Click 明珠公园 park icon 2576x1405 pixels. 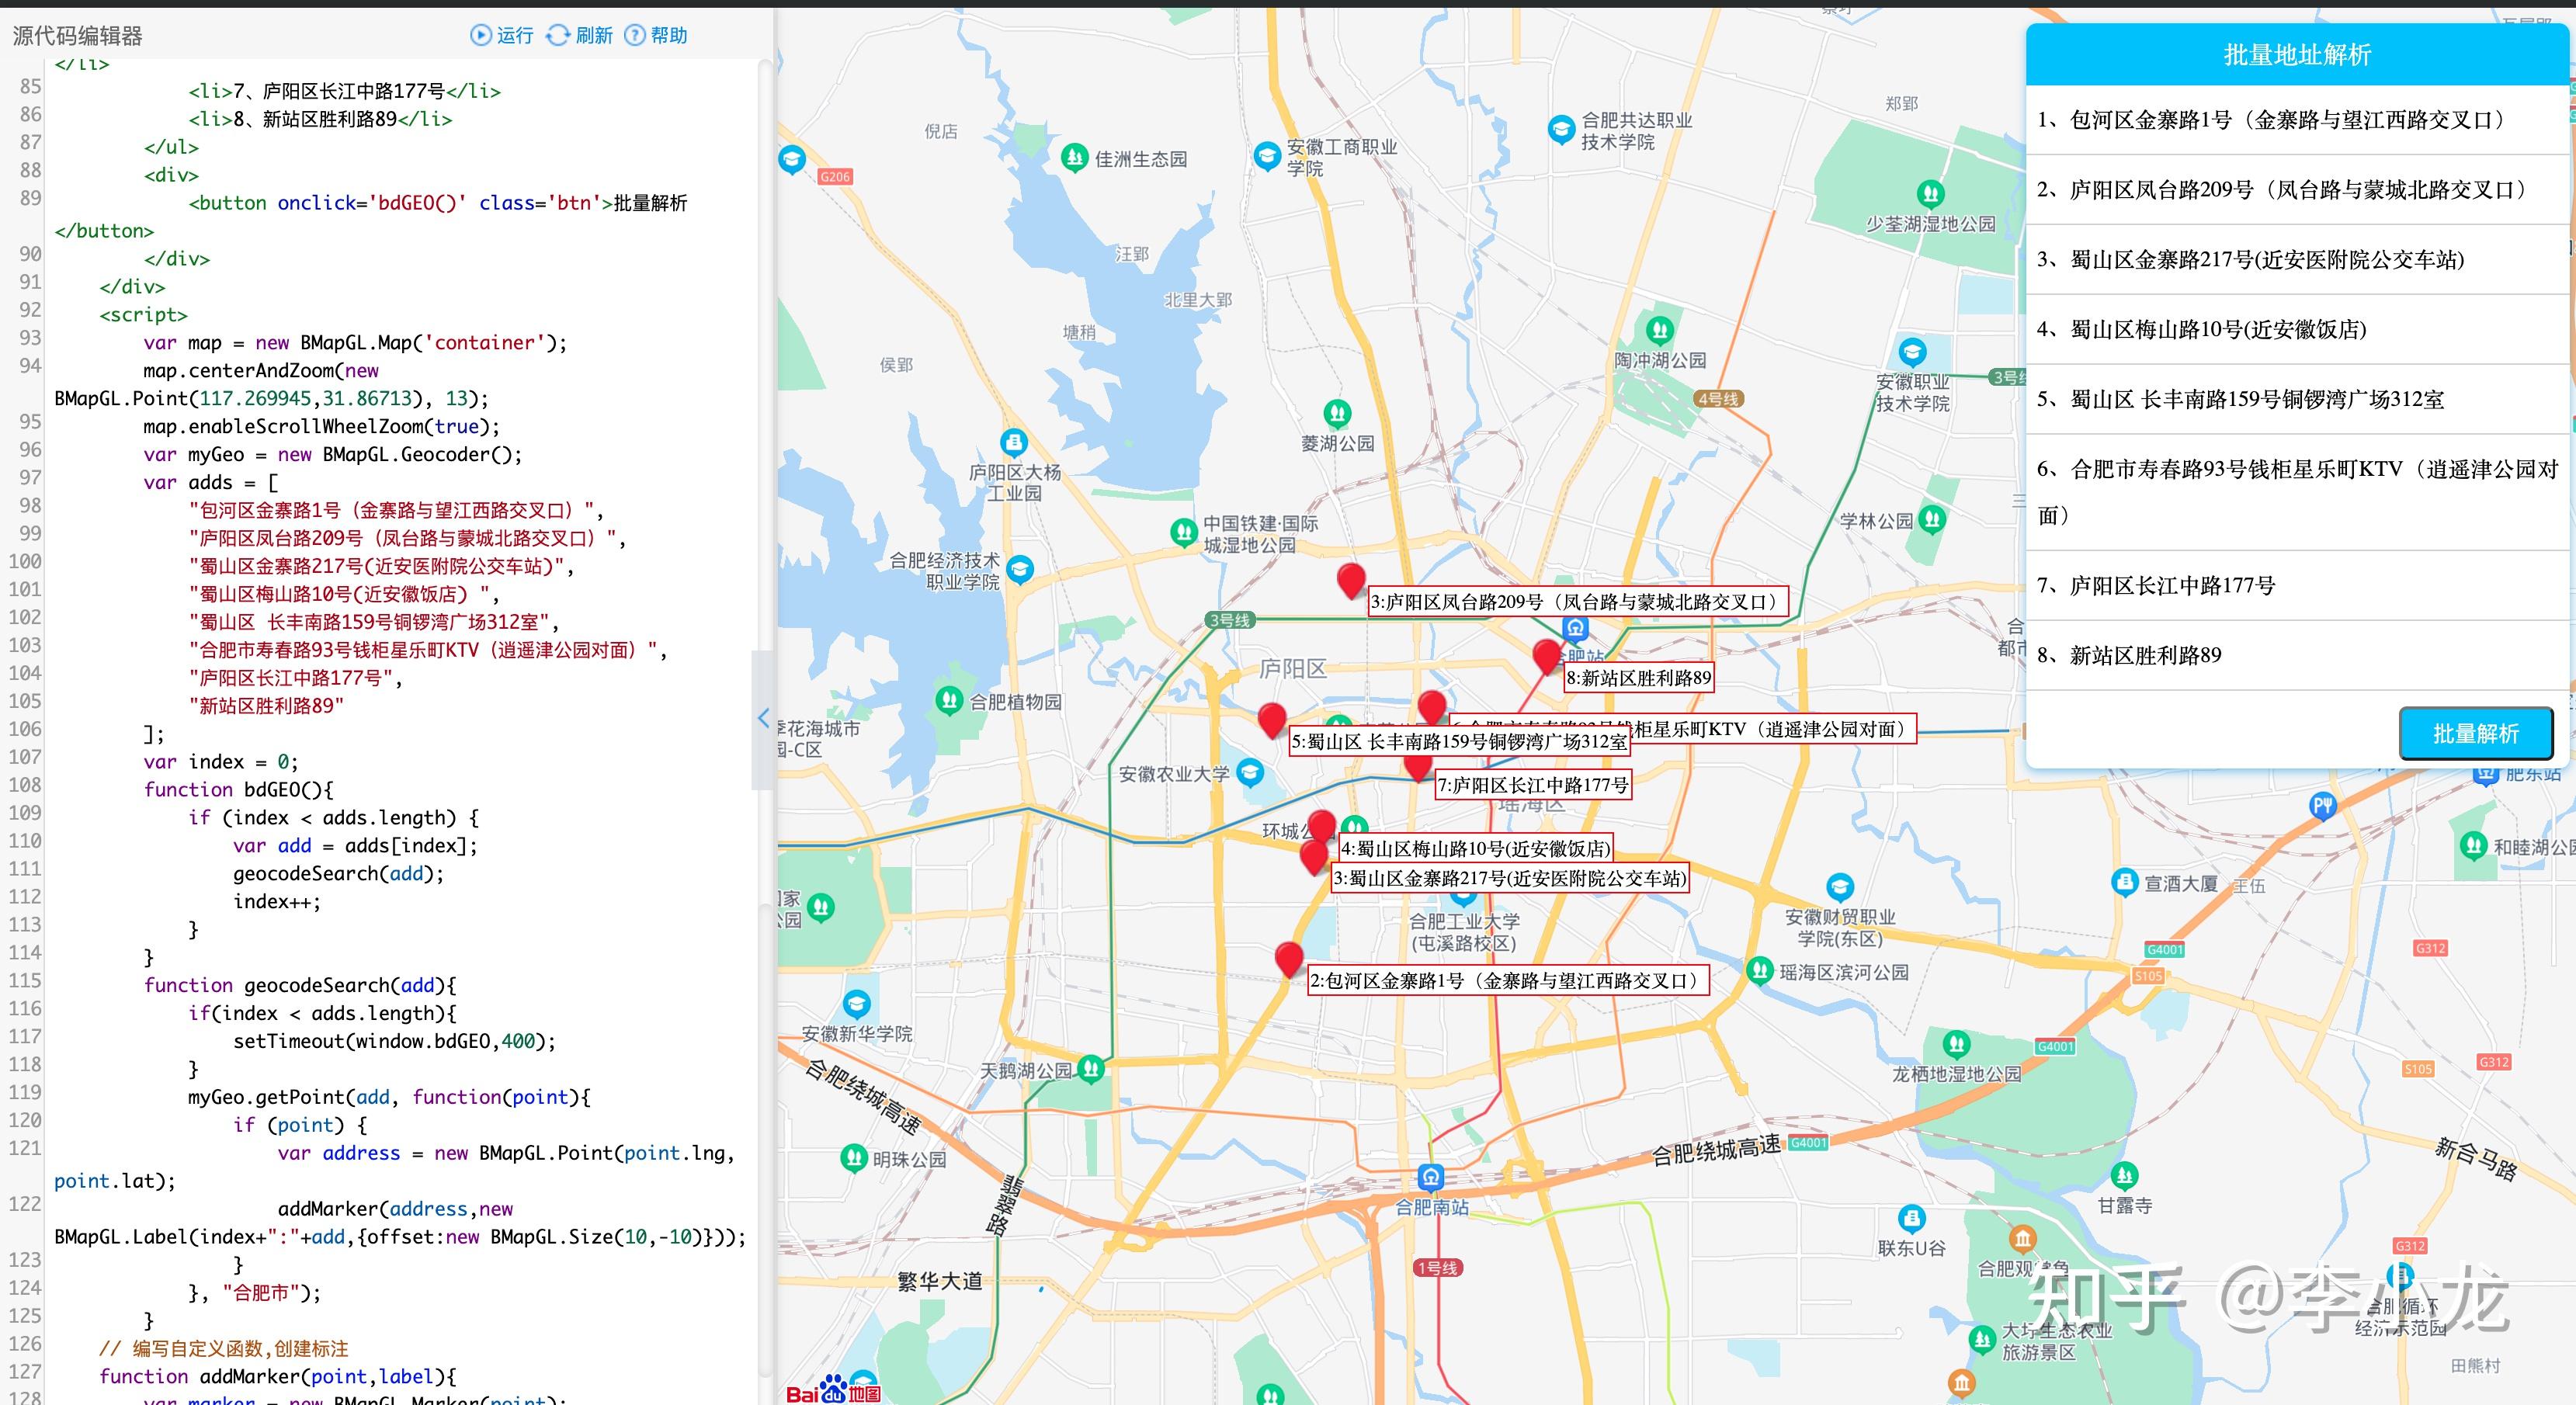click(854, 1158)
